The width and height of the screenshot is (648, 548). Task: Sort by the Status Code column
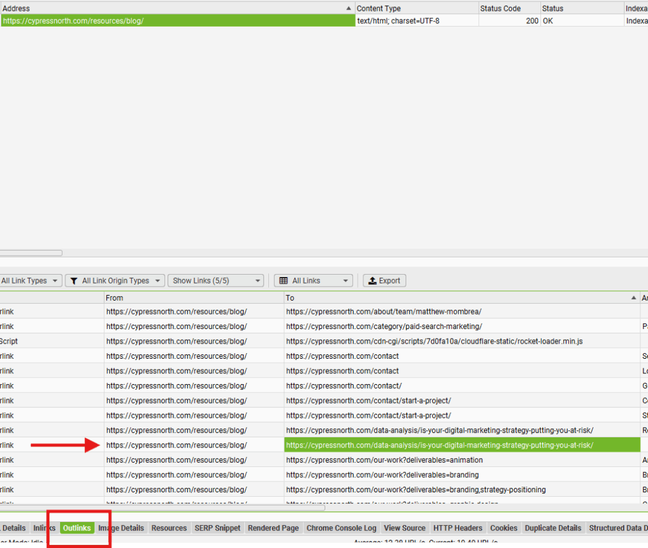pyautogui.click(x=509, y=8)
